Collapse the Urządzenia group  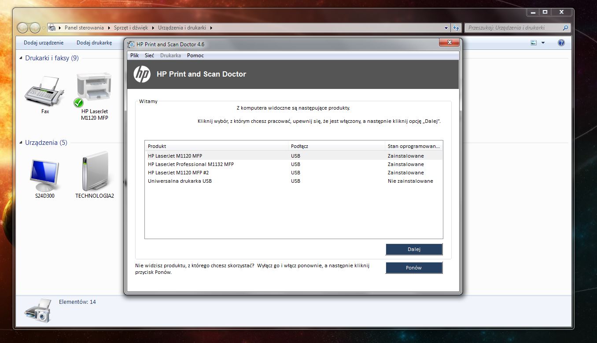click(x=22, y=143)
